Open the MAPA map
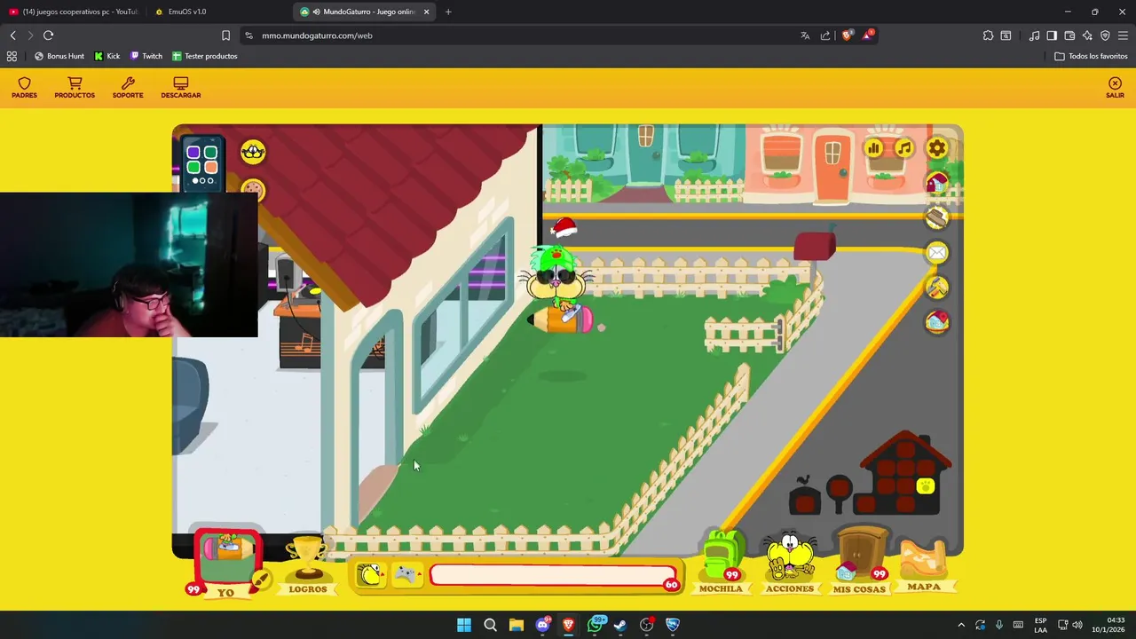The image size is (1136, 639). pos(924,565)
